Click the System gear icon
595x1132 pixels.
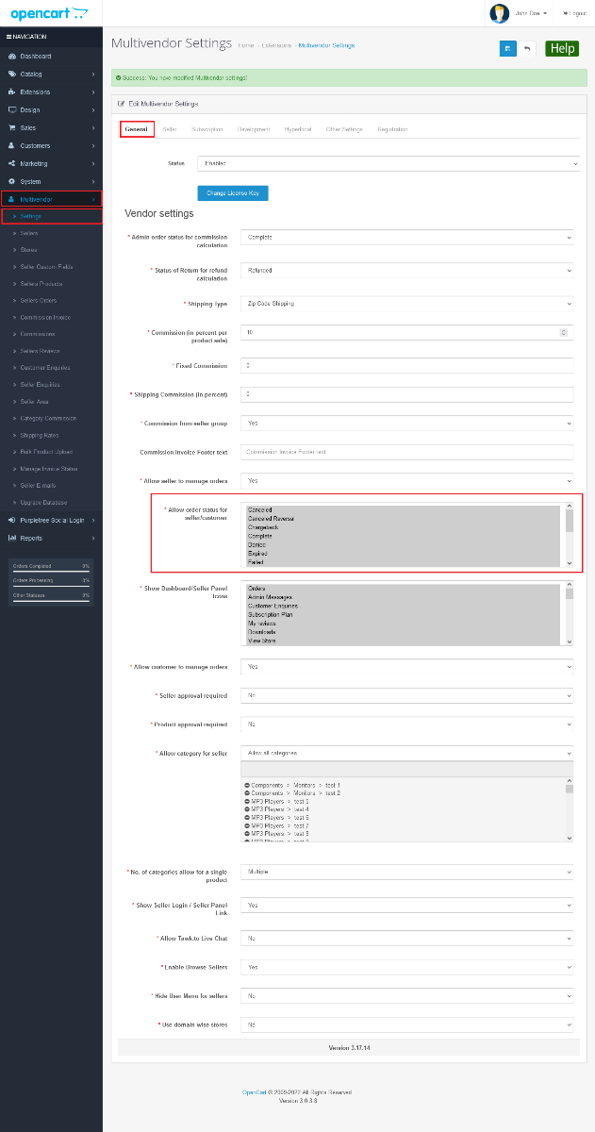point(11,181)
